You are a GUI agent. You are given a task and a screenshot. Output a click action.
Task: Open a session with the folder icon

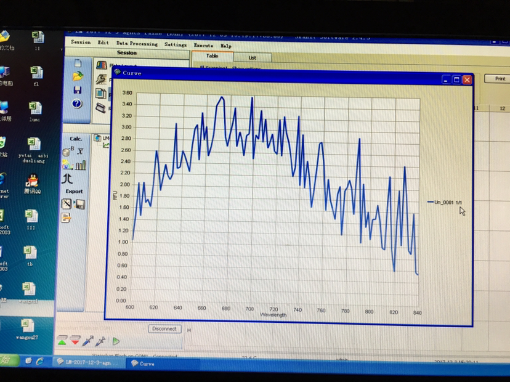tap(78, 76)
